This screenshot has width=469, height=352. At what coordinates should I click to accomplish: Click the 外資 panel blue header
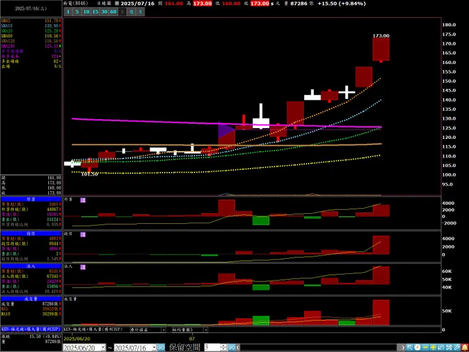[31, 199]
